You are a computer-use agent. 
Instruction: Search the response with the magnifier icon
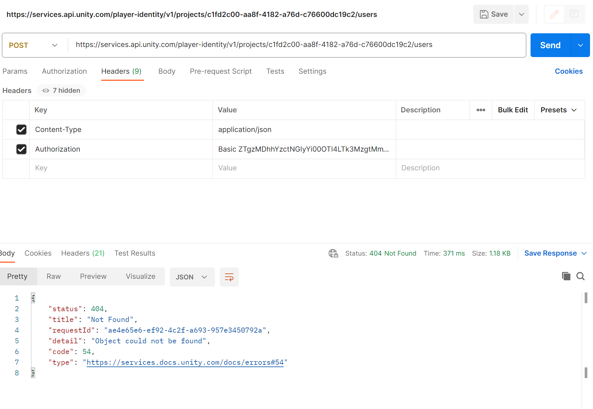(580, 276)
